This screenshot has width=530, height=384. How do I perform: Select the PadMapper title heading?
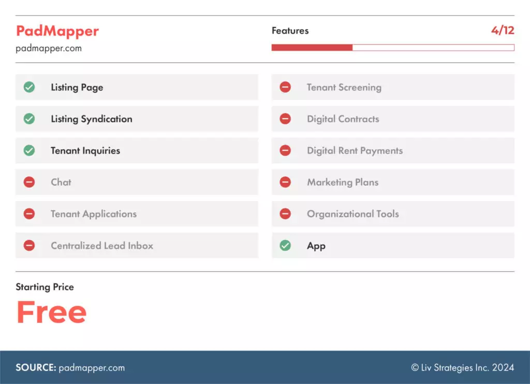(57, 31)
